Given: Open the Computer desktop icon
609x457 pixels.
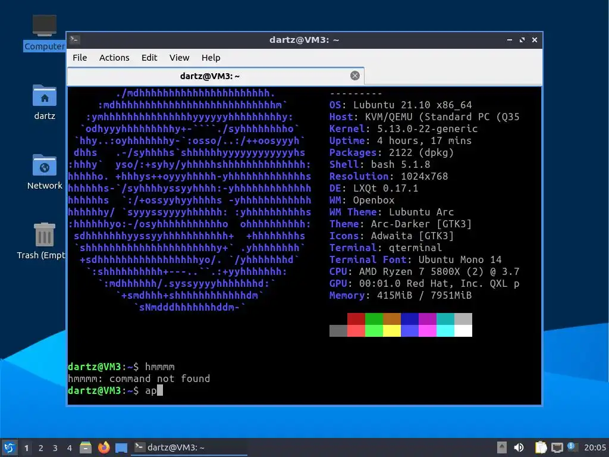Looking at the screenshot, I should click(x=44, y=33).
